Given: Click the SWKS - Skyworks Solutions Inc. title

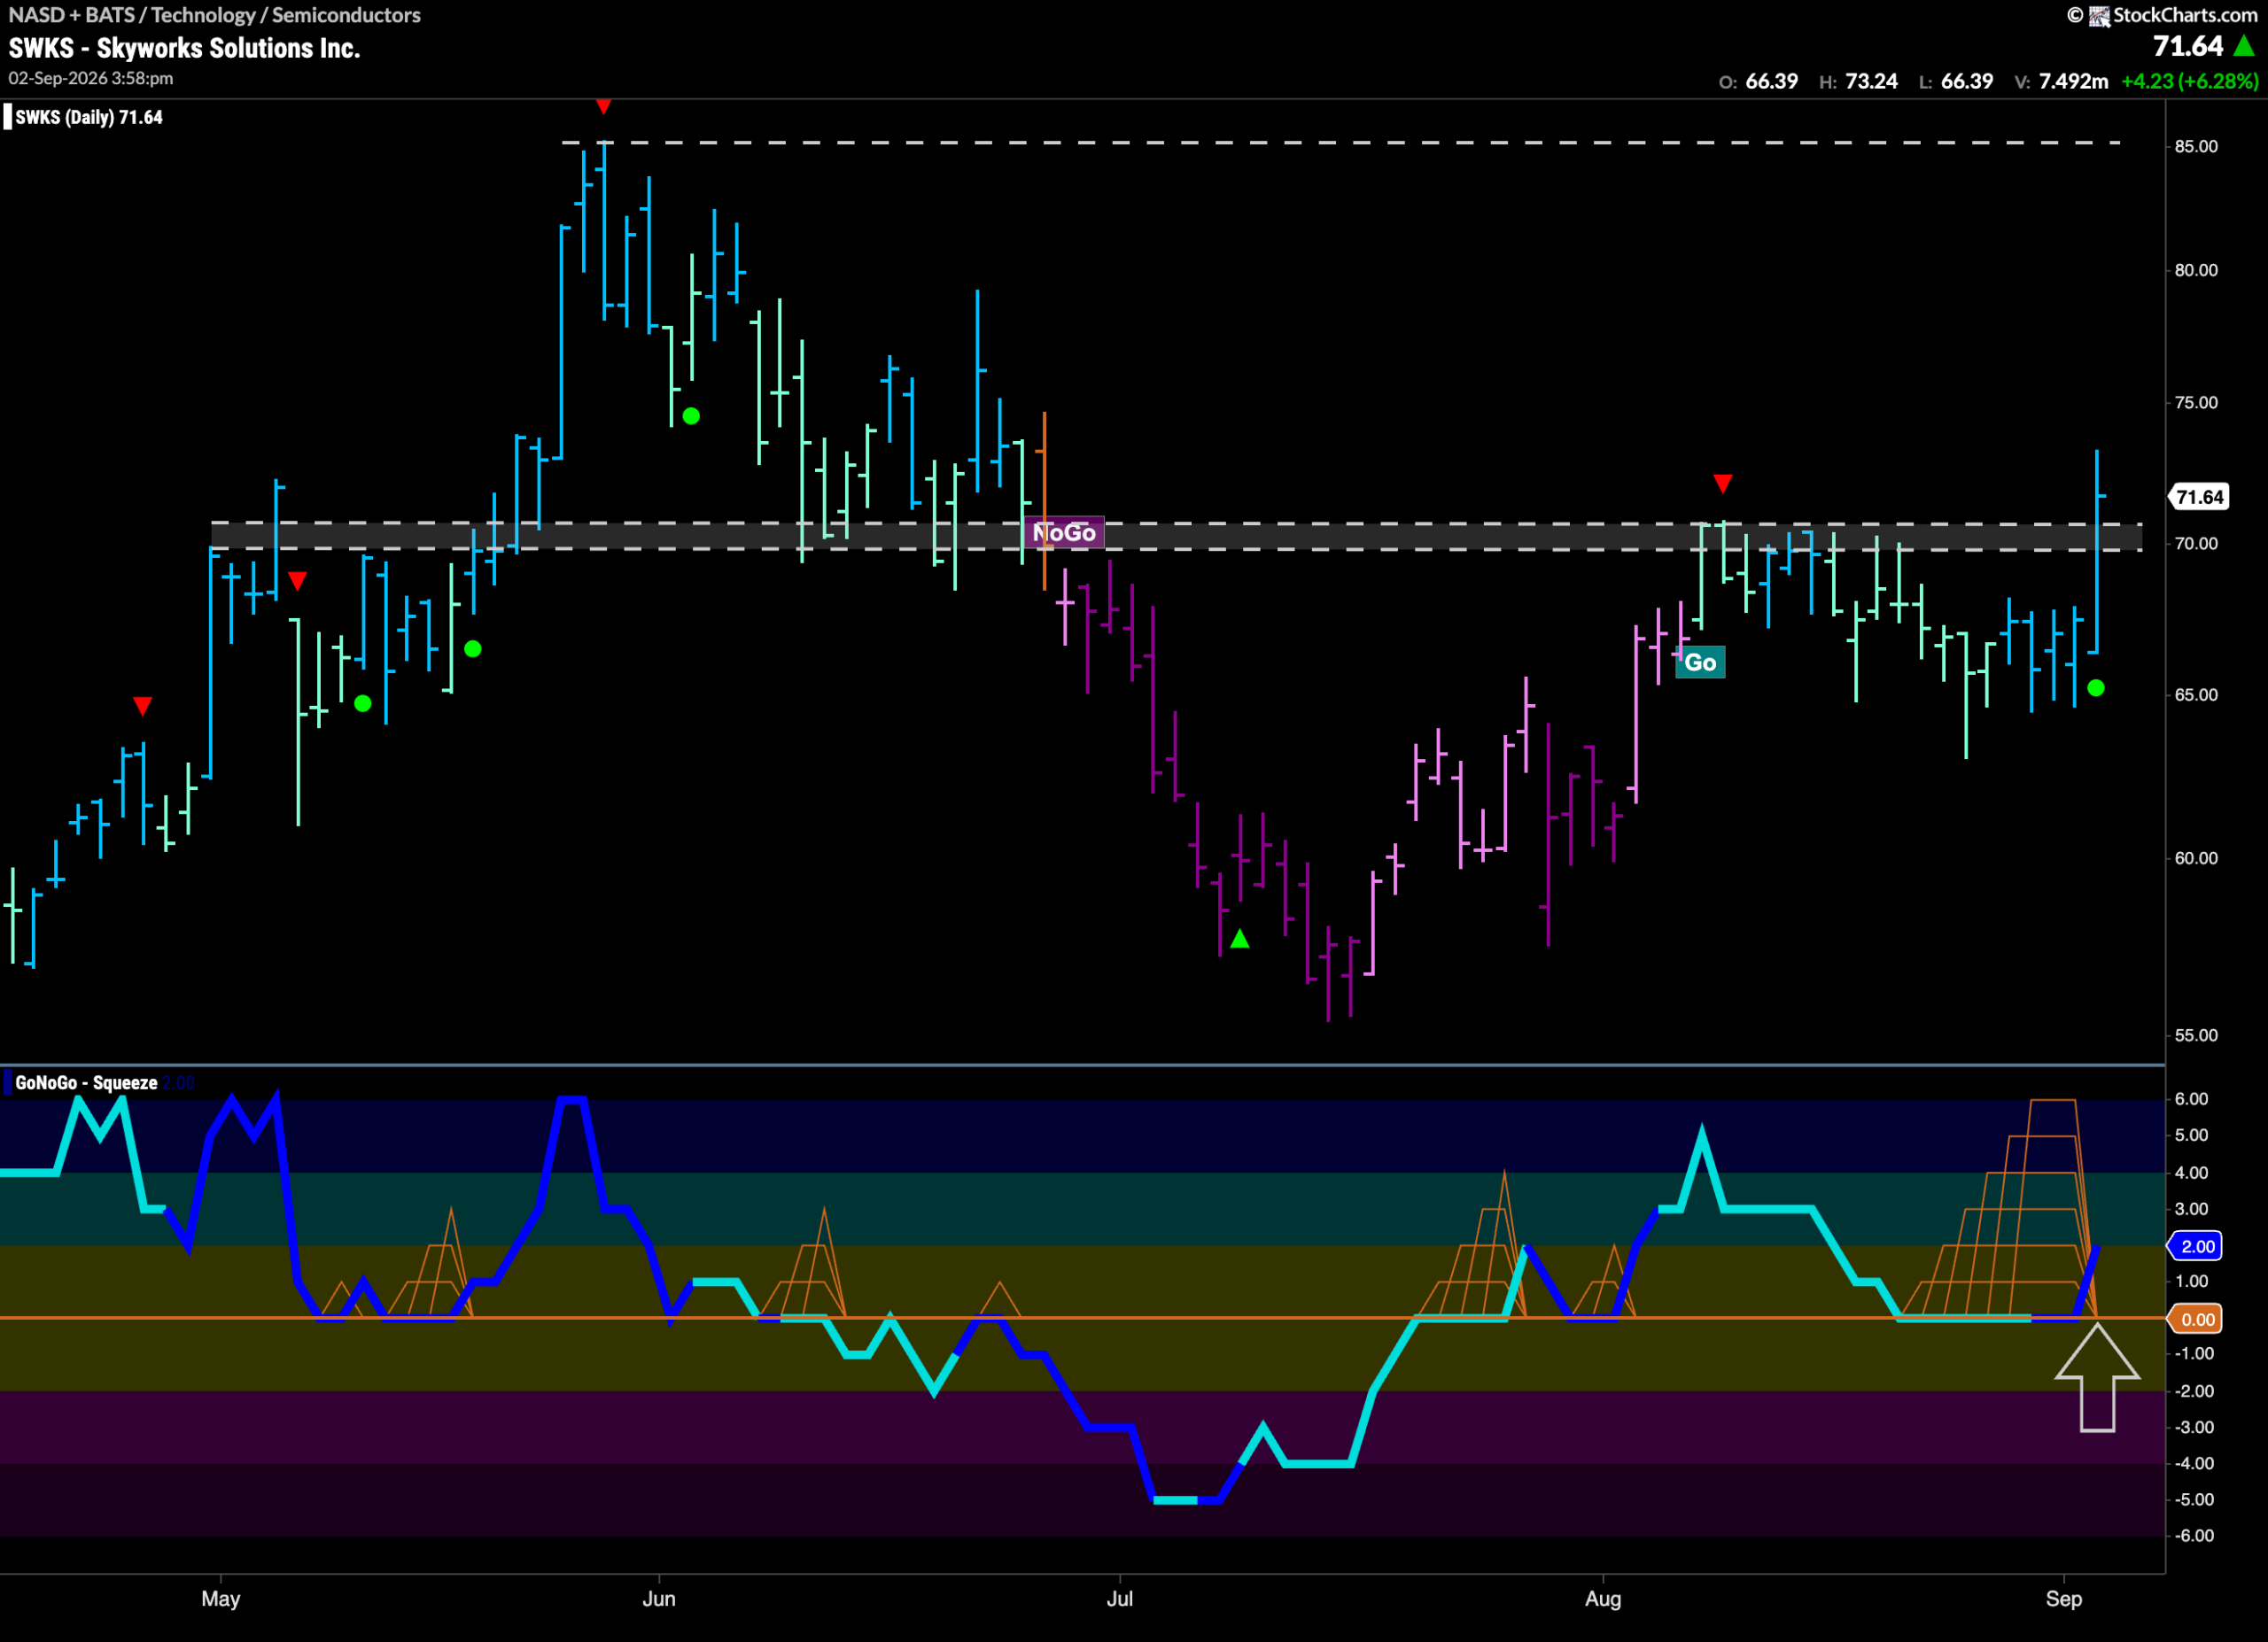Looking at the screenshot, I should click(184, 48).
